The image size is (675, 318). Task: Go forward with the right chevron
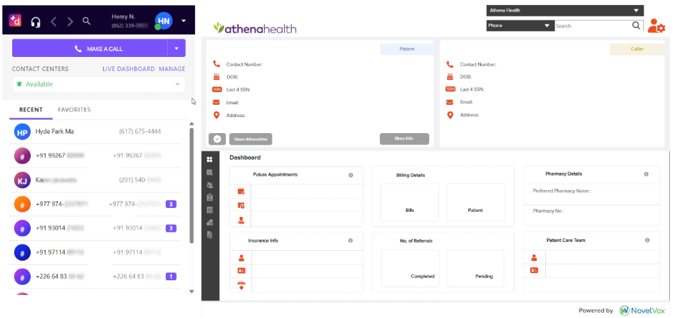70,22
